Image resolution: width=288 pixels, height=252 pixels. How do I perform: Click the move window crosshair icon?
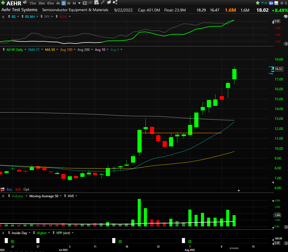click(x=282, y=3)
